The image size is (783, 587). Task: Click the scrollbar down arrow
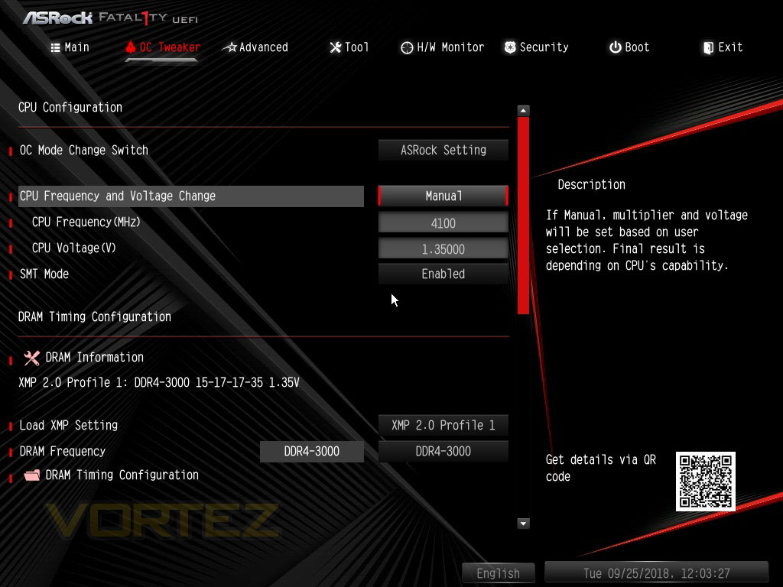point(523,523)
